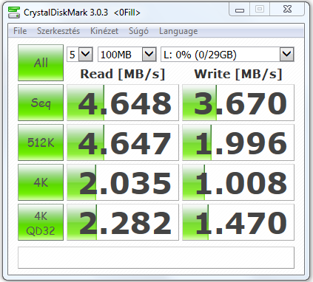Click the Write [MB/s] column header
313x282 pixels.
(x=238, y=74)
